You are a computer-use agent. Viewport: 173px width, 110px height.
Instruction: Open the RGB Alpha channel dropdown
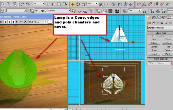[x=38, y=22]
